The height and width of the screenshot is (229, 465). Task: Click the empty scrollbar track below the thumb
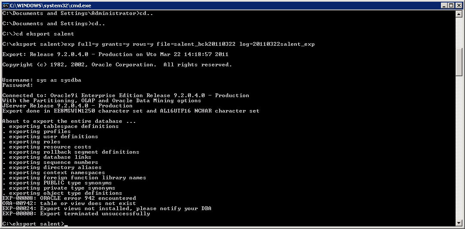click(x=459, y=150)
